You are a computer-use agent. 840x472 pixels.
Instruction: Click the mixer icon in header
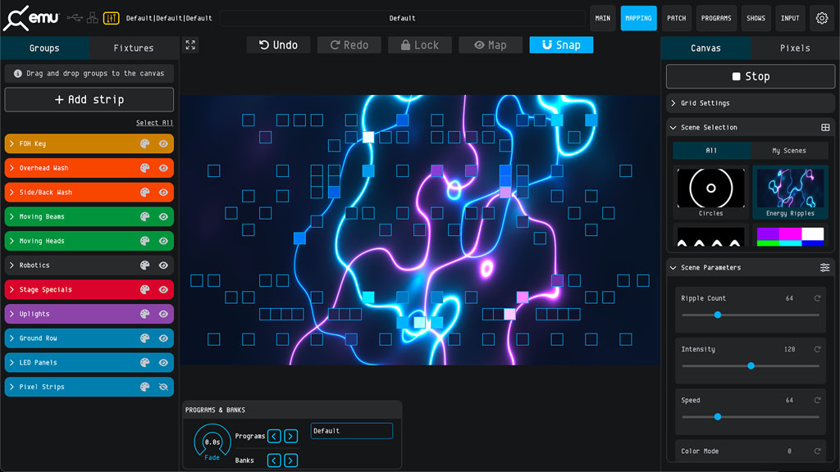point(112,18)
